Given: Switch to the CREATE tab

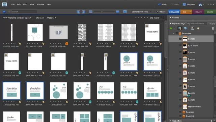Looking at the screenshot, I should coord(198,12).
